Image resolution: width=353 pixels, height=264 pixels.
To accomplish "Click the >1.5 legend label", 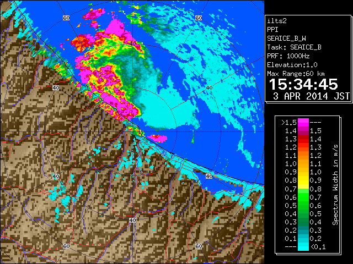I will 289,123.
